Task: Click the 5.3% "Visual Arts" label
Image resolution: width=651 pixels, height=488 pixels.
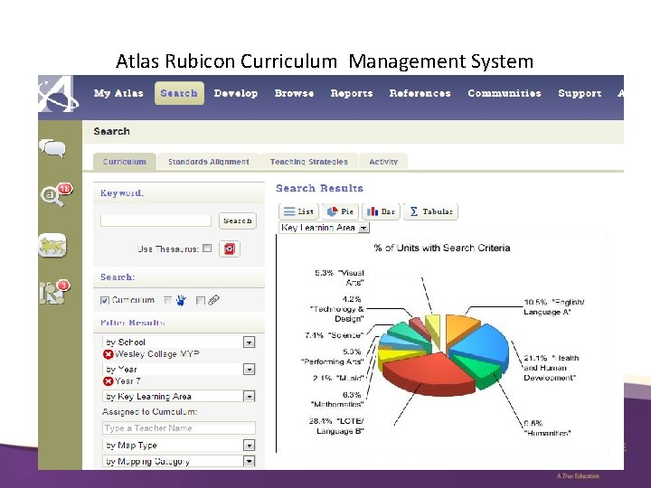Action: coord(339,277)
